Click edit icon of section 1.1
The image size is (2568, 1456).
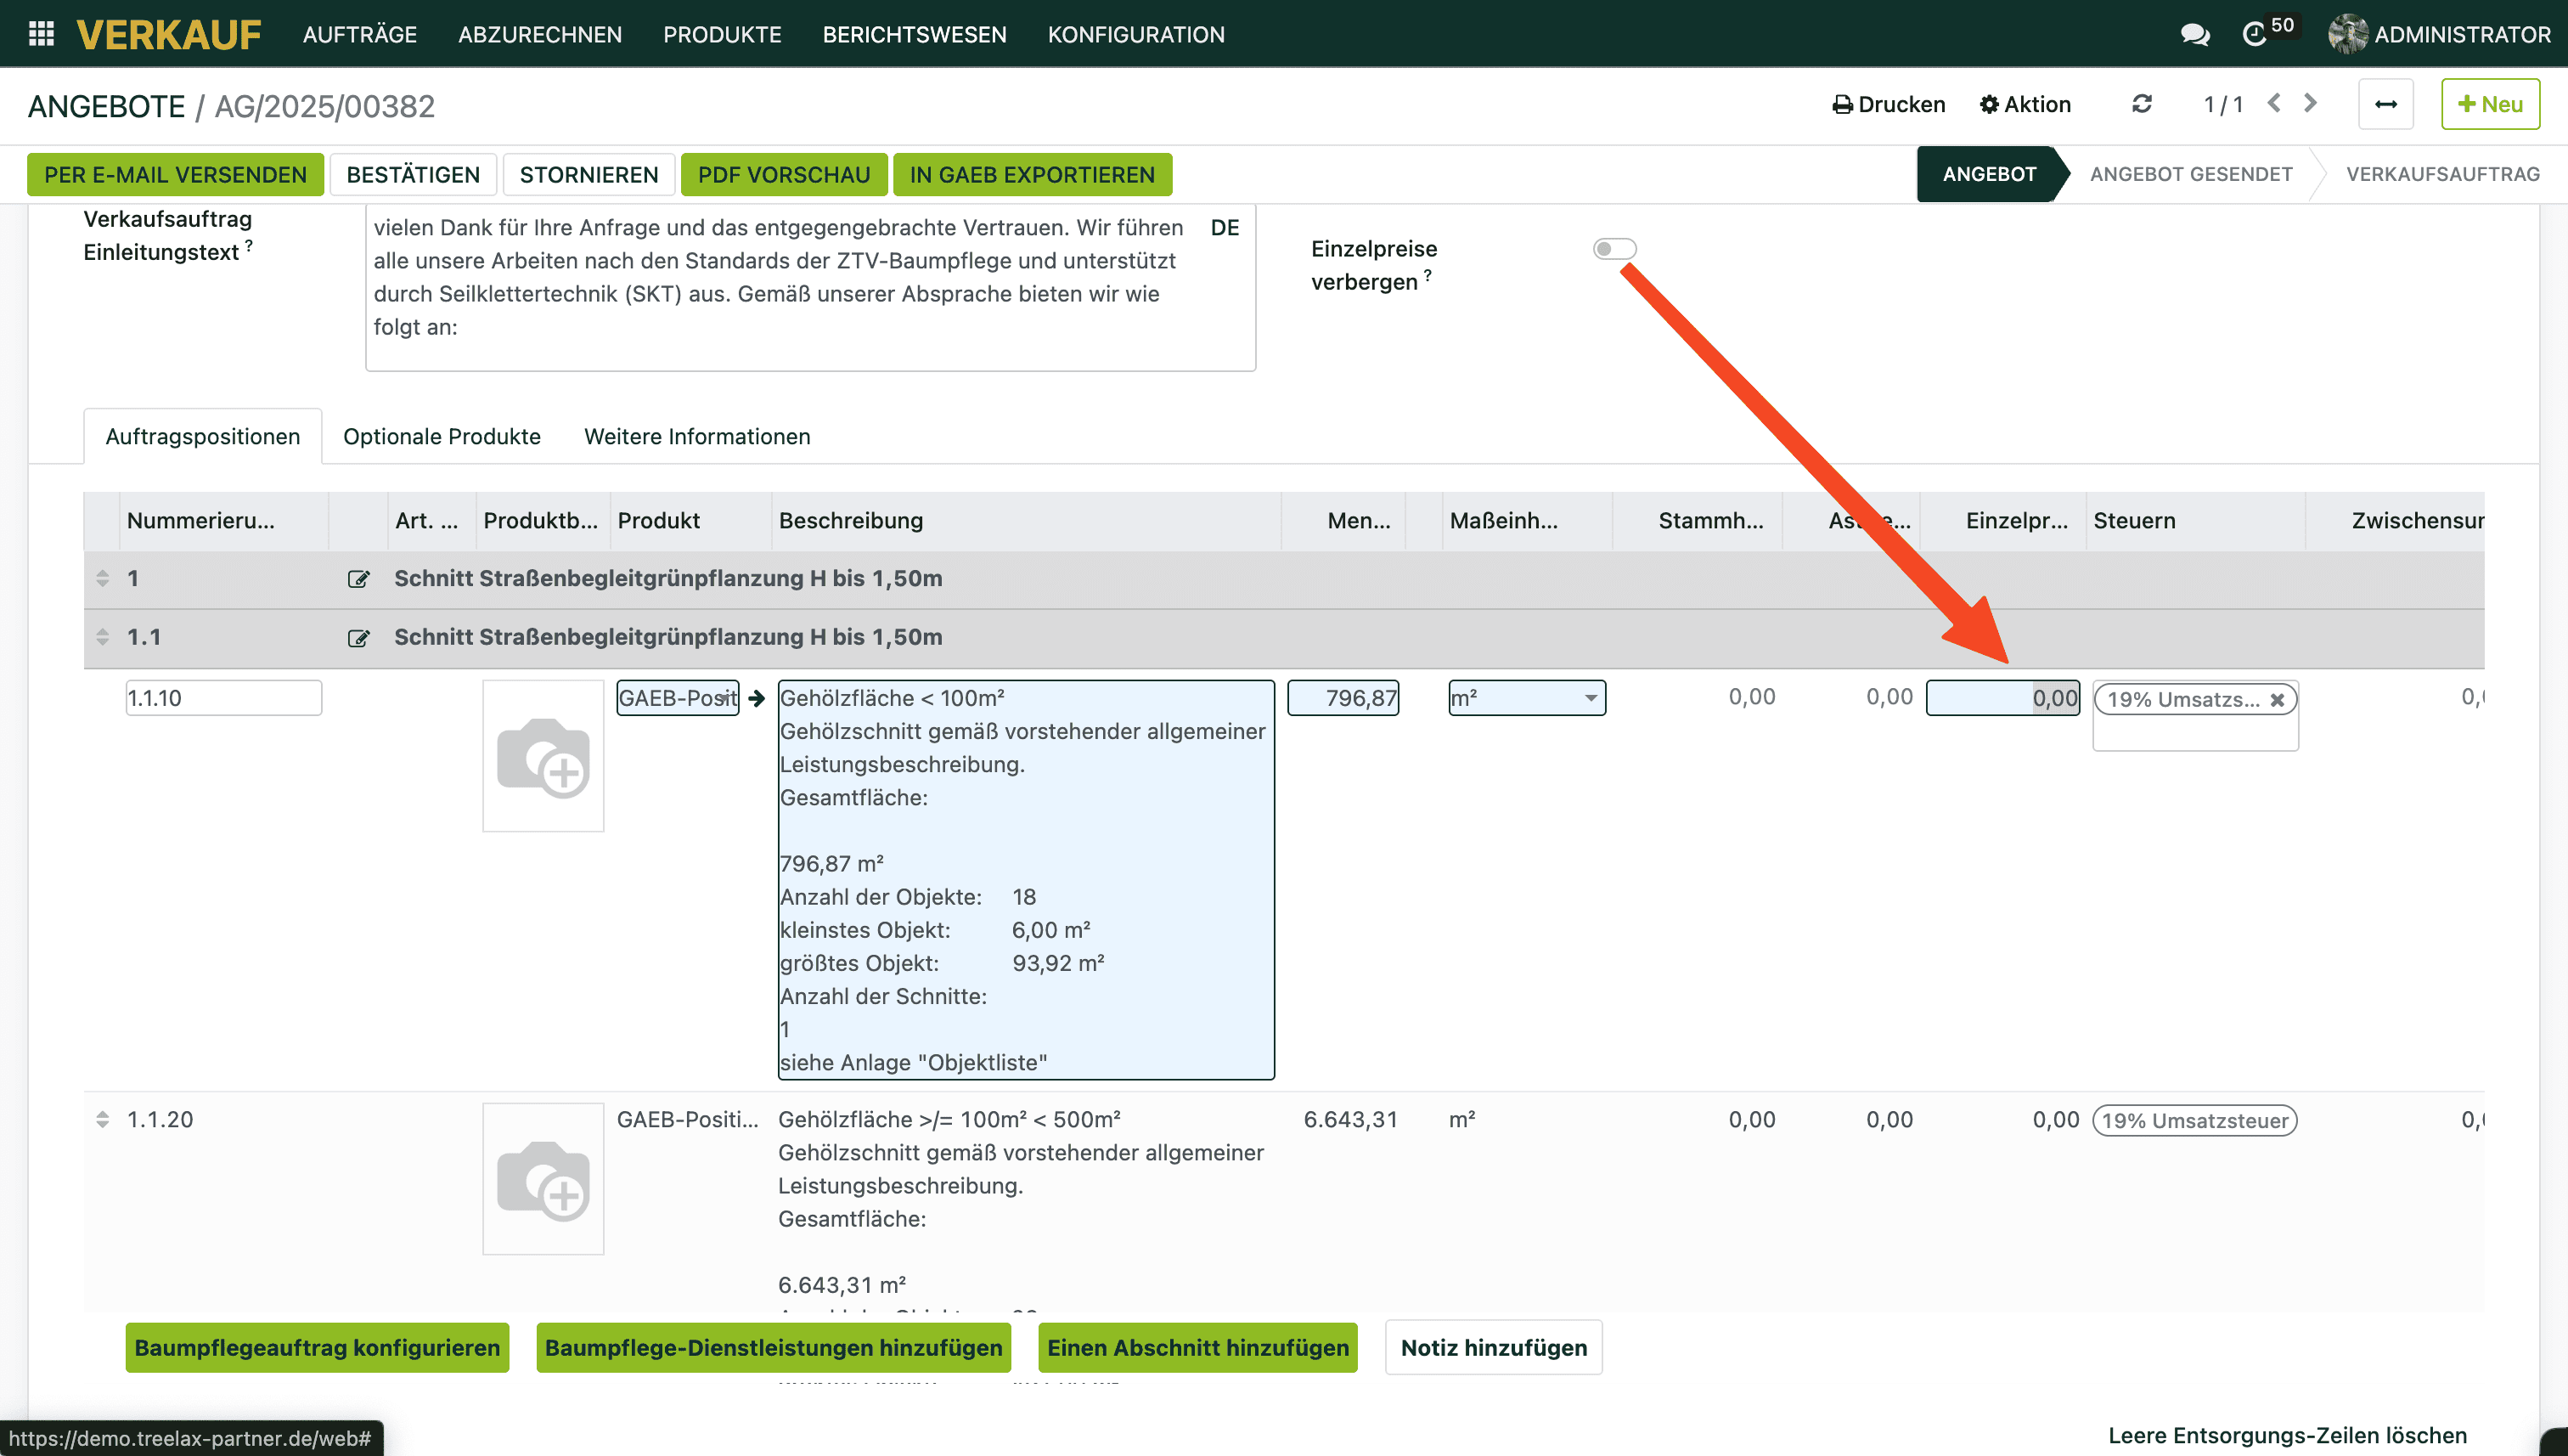(x=358, y=638)
